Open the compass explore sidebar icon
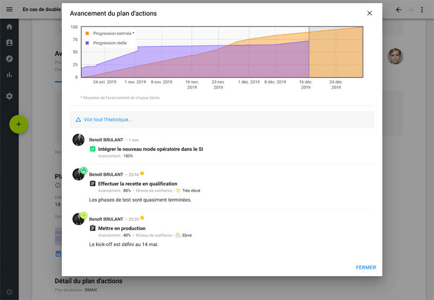The image size is (434, 300). 9,58
